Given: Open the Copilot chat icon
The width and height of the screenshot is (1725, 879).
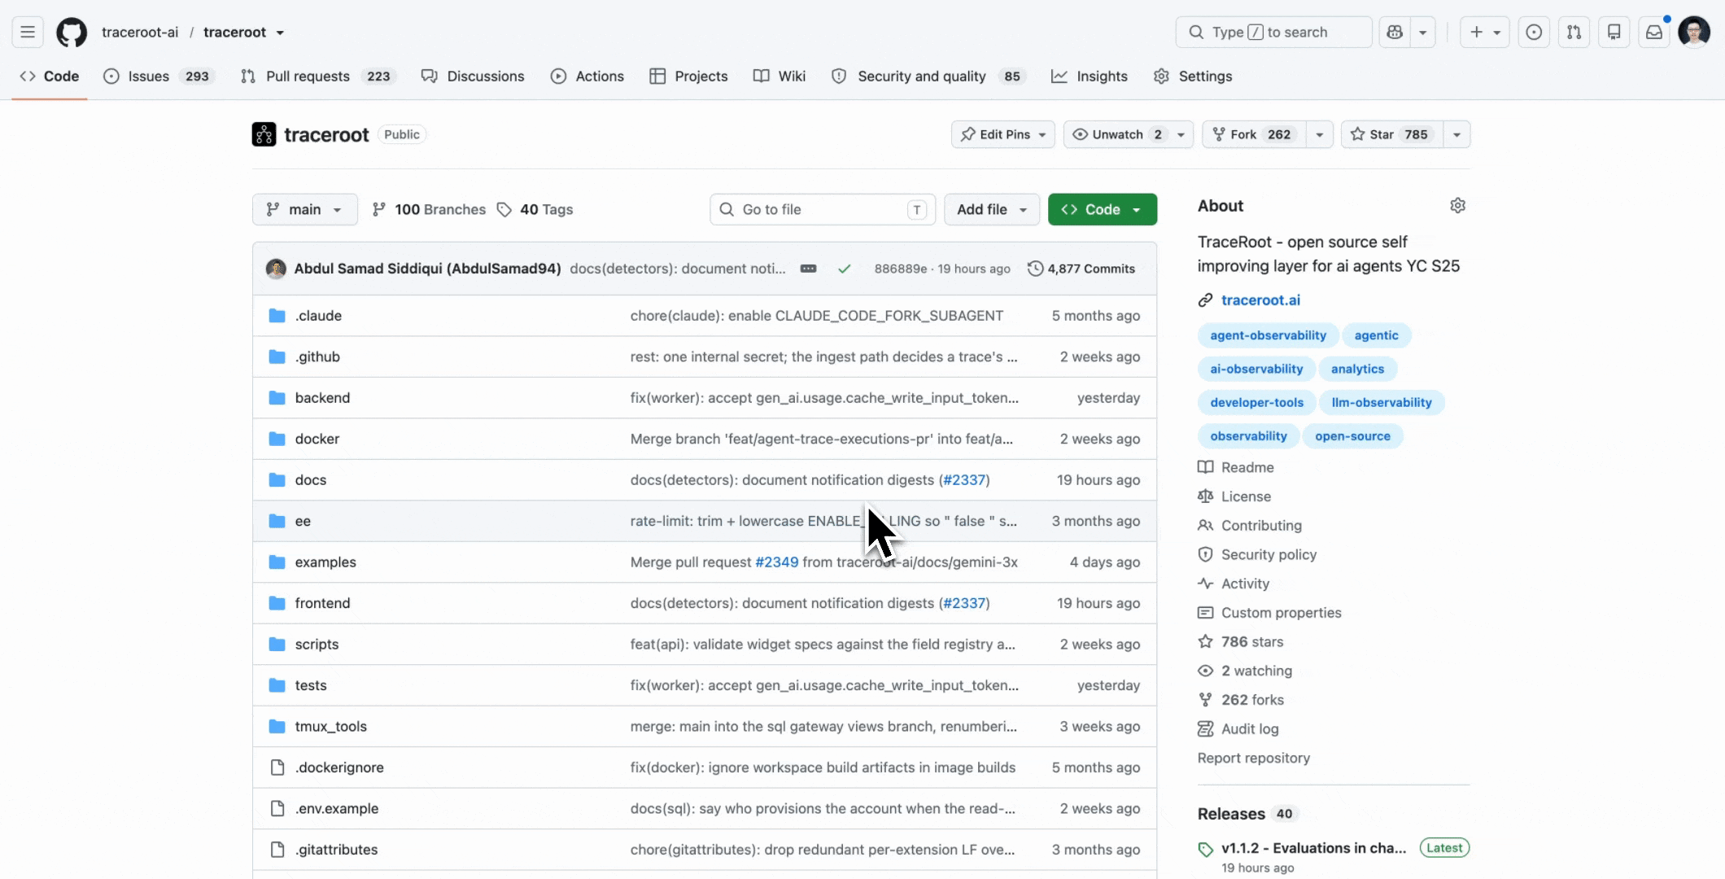Looking at the screenshot, I should (1395, 33).
